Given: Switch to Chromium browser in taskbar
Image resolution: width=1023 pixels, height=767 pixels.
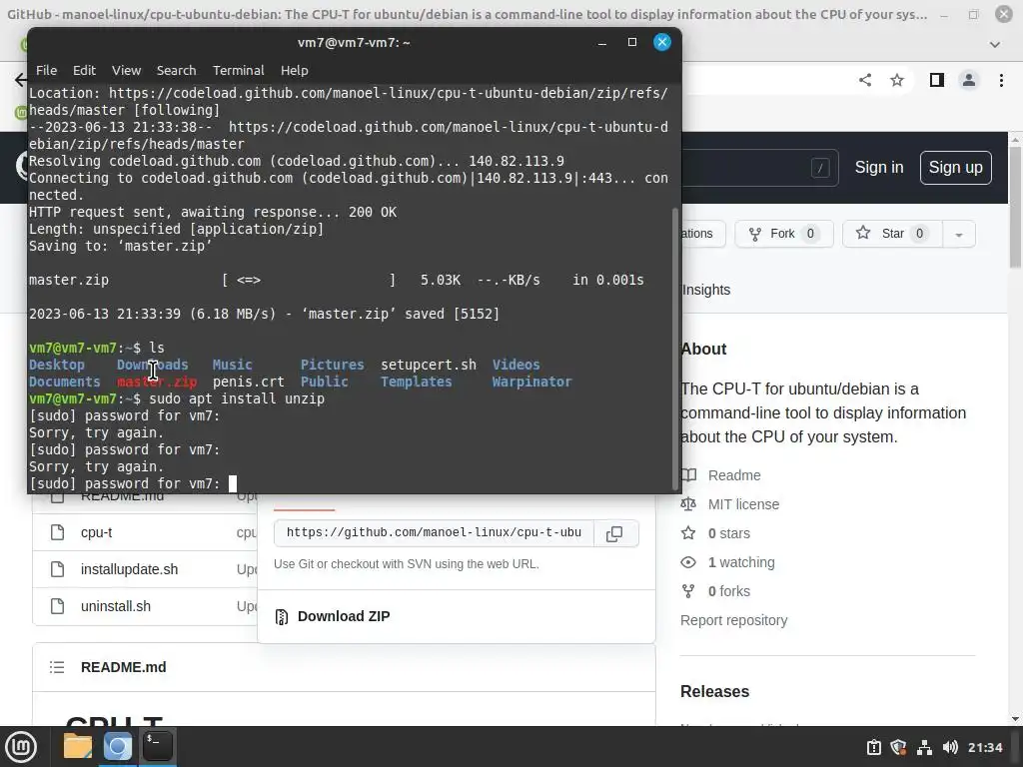Looking at the screenshot, I should pos(118,747).
